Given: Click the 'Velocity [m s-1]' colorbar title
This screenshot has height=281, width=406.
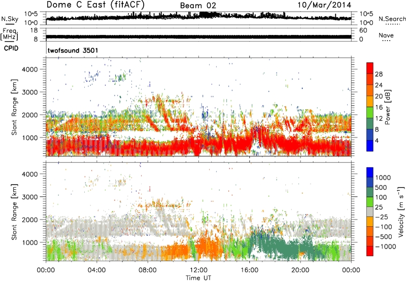Looking at the screenshot, I should click(401, 212).
